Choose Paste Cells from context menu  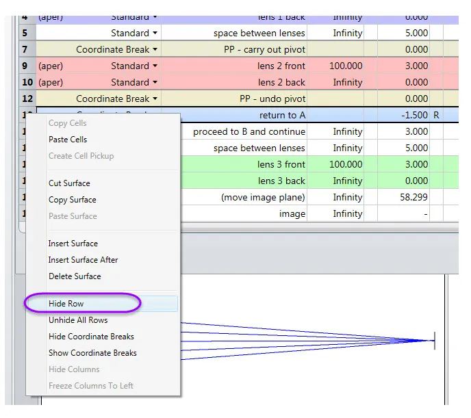pyautogui.click(x=68, y=140)
